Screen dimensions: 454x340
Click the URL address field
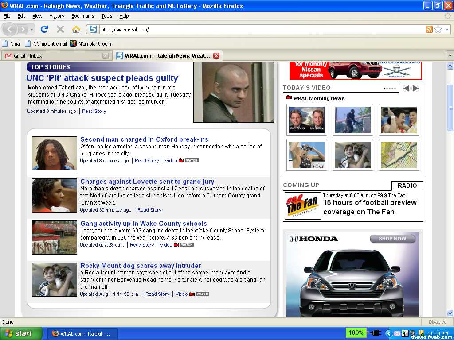262,30
